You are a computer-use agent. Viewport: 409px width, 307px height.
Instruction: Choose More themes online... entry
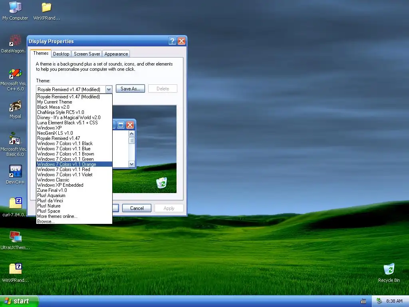coord(74,216)
